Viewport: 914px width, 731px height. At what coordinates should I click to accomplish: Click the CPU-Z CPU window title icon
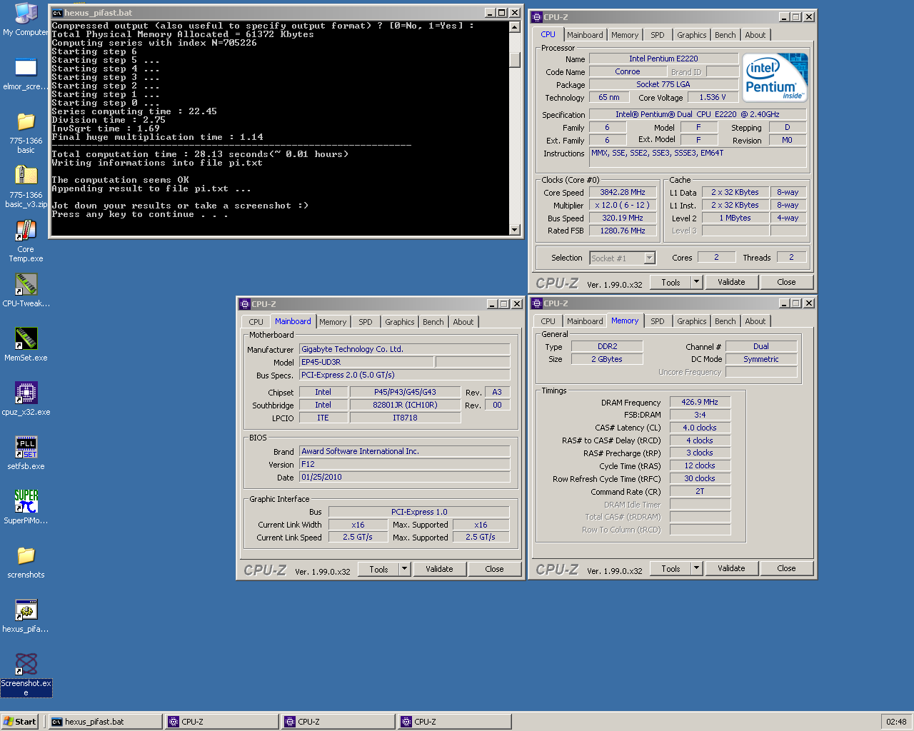(x=537, y=17)
